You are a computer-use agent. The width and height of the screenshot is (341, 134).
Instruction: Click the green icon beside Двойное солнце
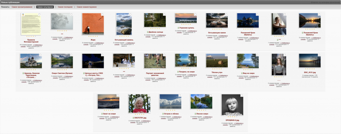(x=148, y=32)
